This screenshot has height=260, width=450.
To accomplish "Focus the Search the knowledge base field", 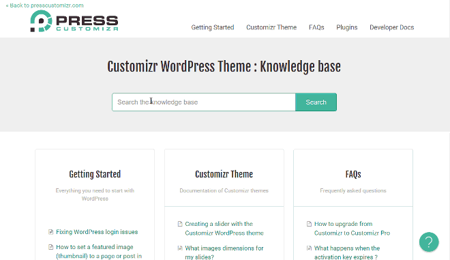I will pos(204,102).
